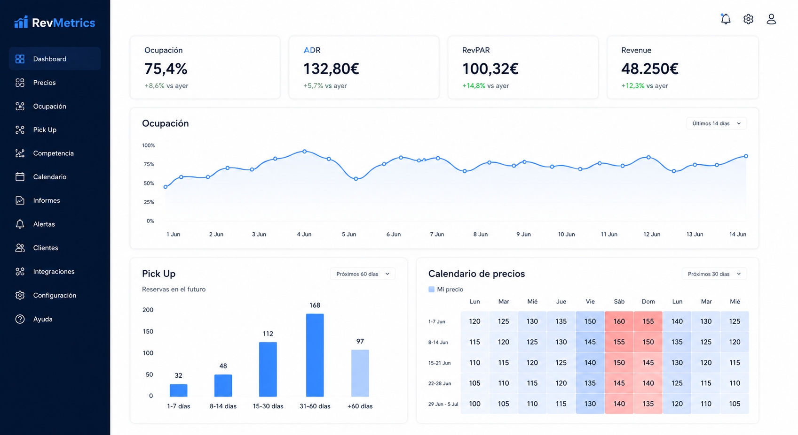Click the '+12,3% vs ayer' Revenue change

[645, 86]
